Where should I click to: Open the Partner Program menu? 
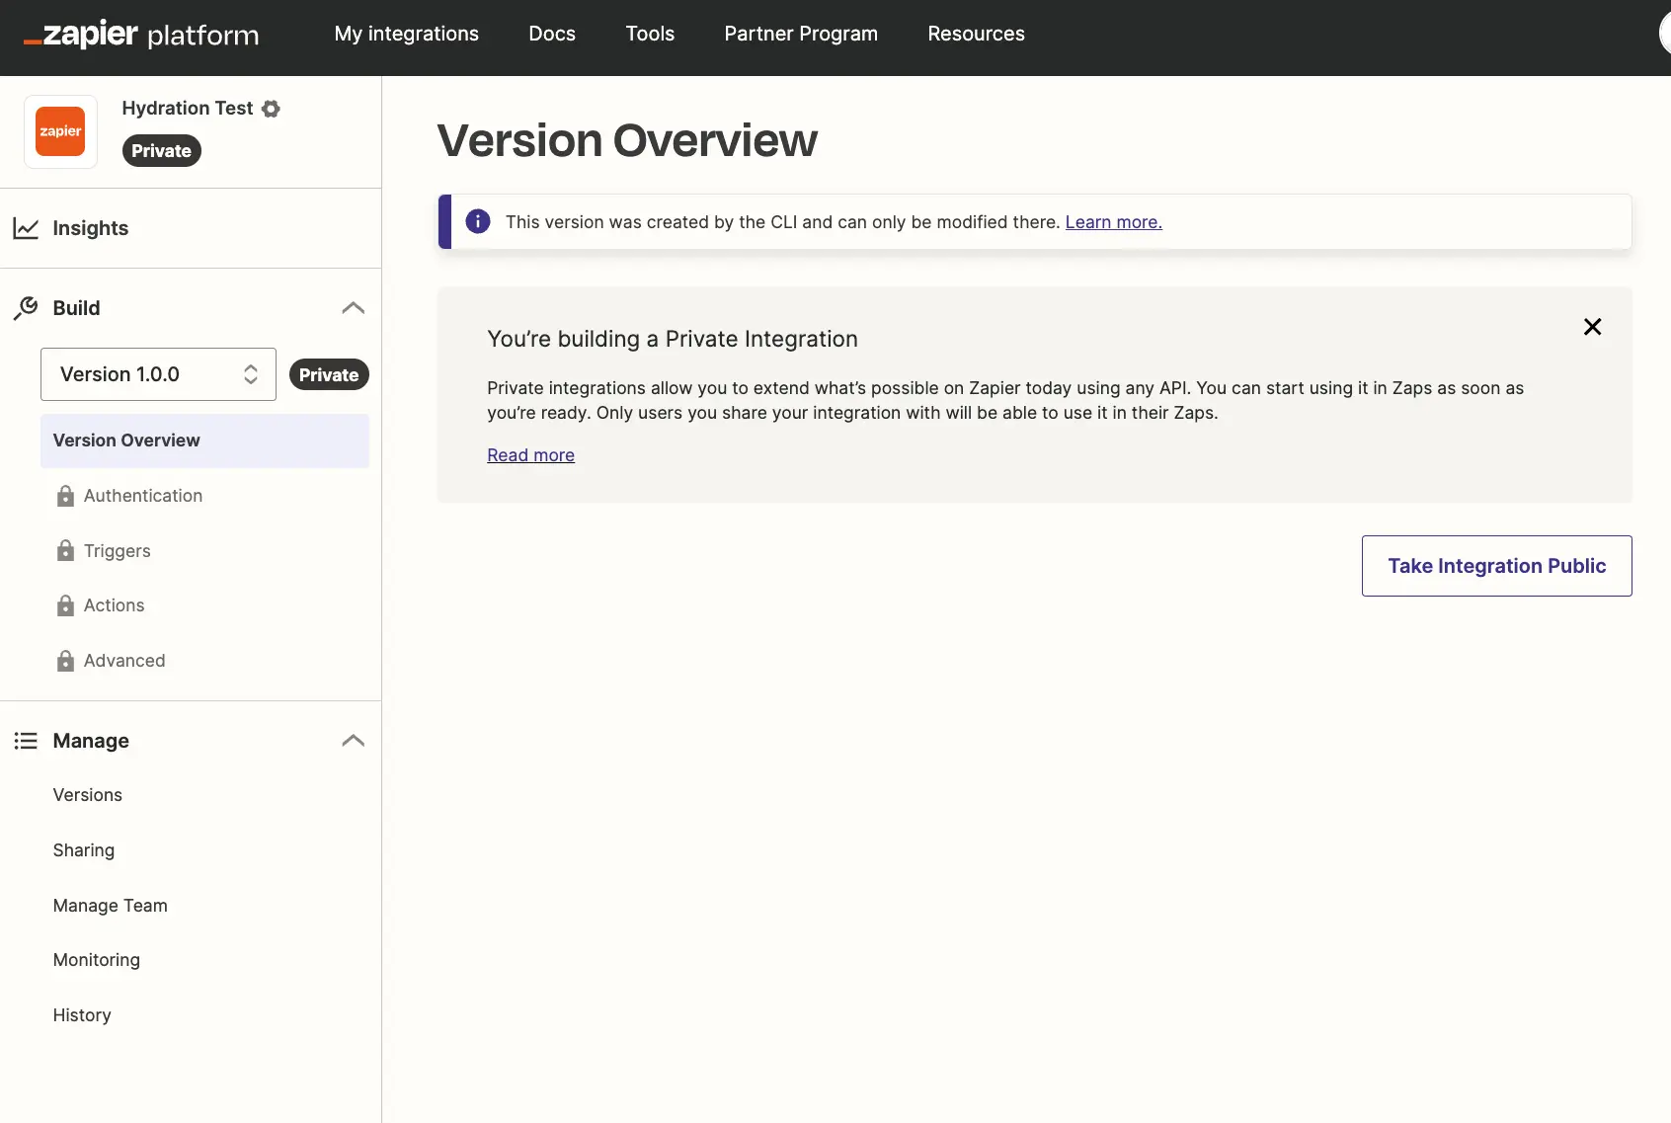click(801, 34)
